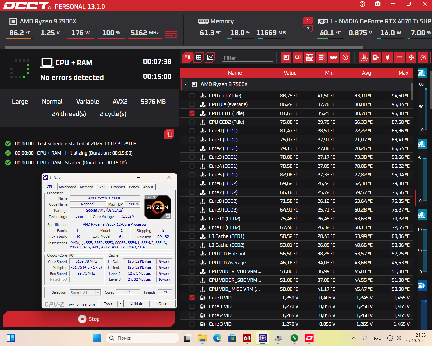Stop the running CPU + RAM test

coord(89,319)
